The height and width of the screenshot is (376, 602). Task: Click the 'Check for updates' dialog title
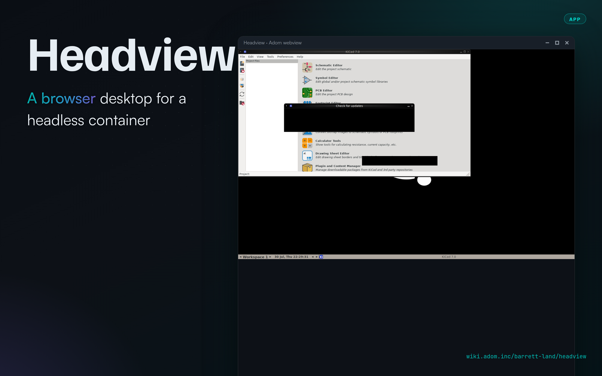point(349,106)
